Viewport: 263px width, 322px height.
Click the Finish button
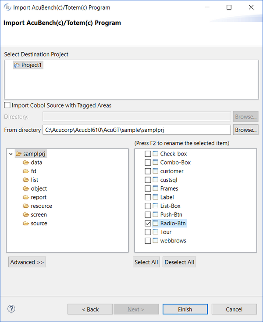(x=185, y=309)
